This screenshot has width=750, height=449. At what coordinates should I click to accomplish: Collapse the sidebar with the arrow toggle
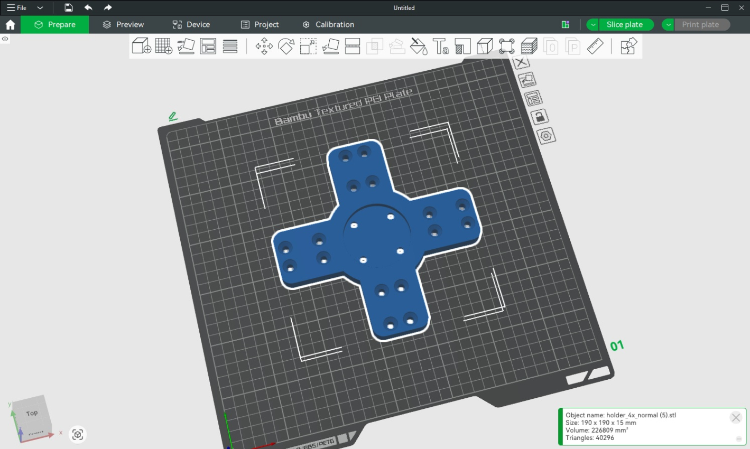click(5, 39)
